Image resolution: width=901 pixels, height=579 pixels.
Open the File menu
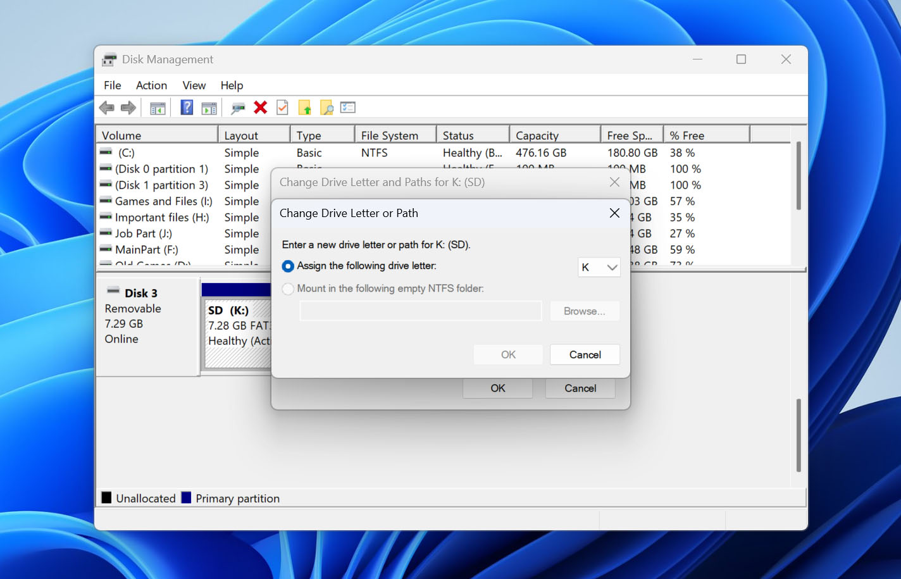(113, 85)
